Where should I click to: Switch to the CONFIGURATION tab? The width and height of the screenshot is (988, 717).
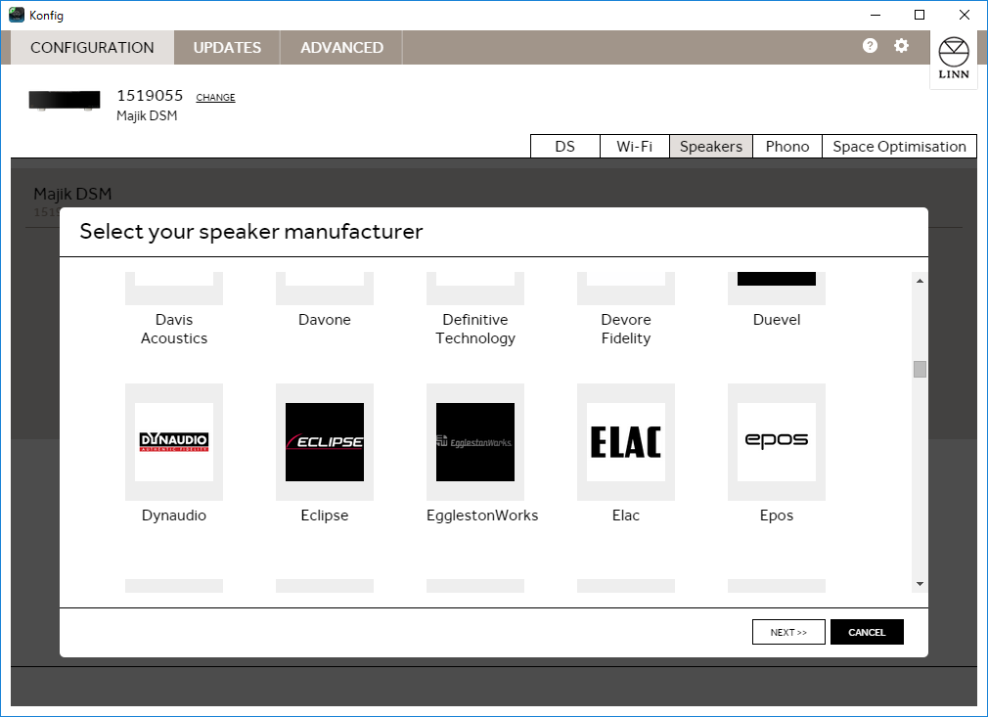92,47
